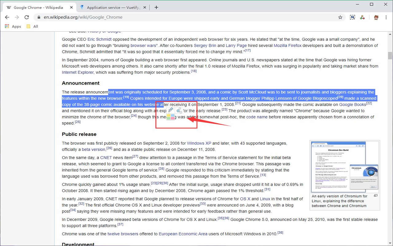The width and height of the screenshot is (393, 246).
Task: Click the browser forward arrow
Action: [17, 17]
